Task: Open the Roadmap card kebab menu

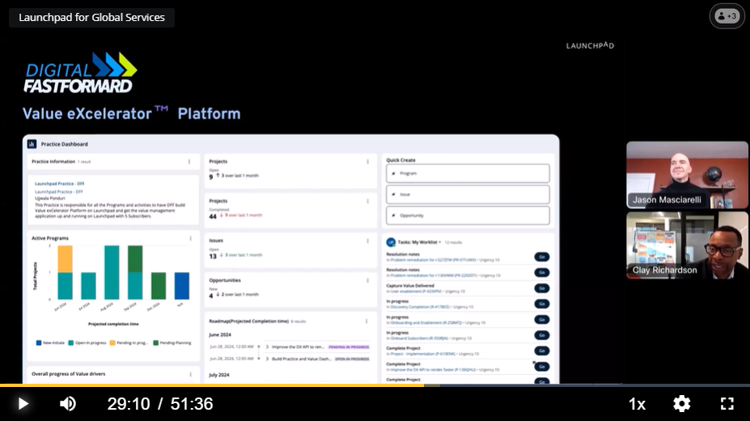Action: [x=367, y=321]
